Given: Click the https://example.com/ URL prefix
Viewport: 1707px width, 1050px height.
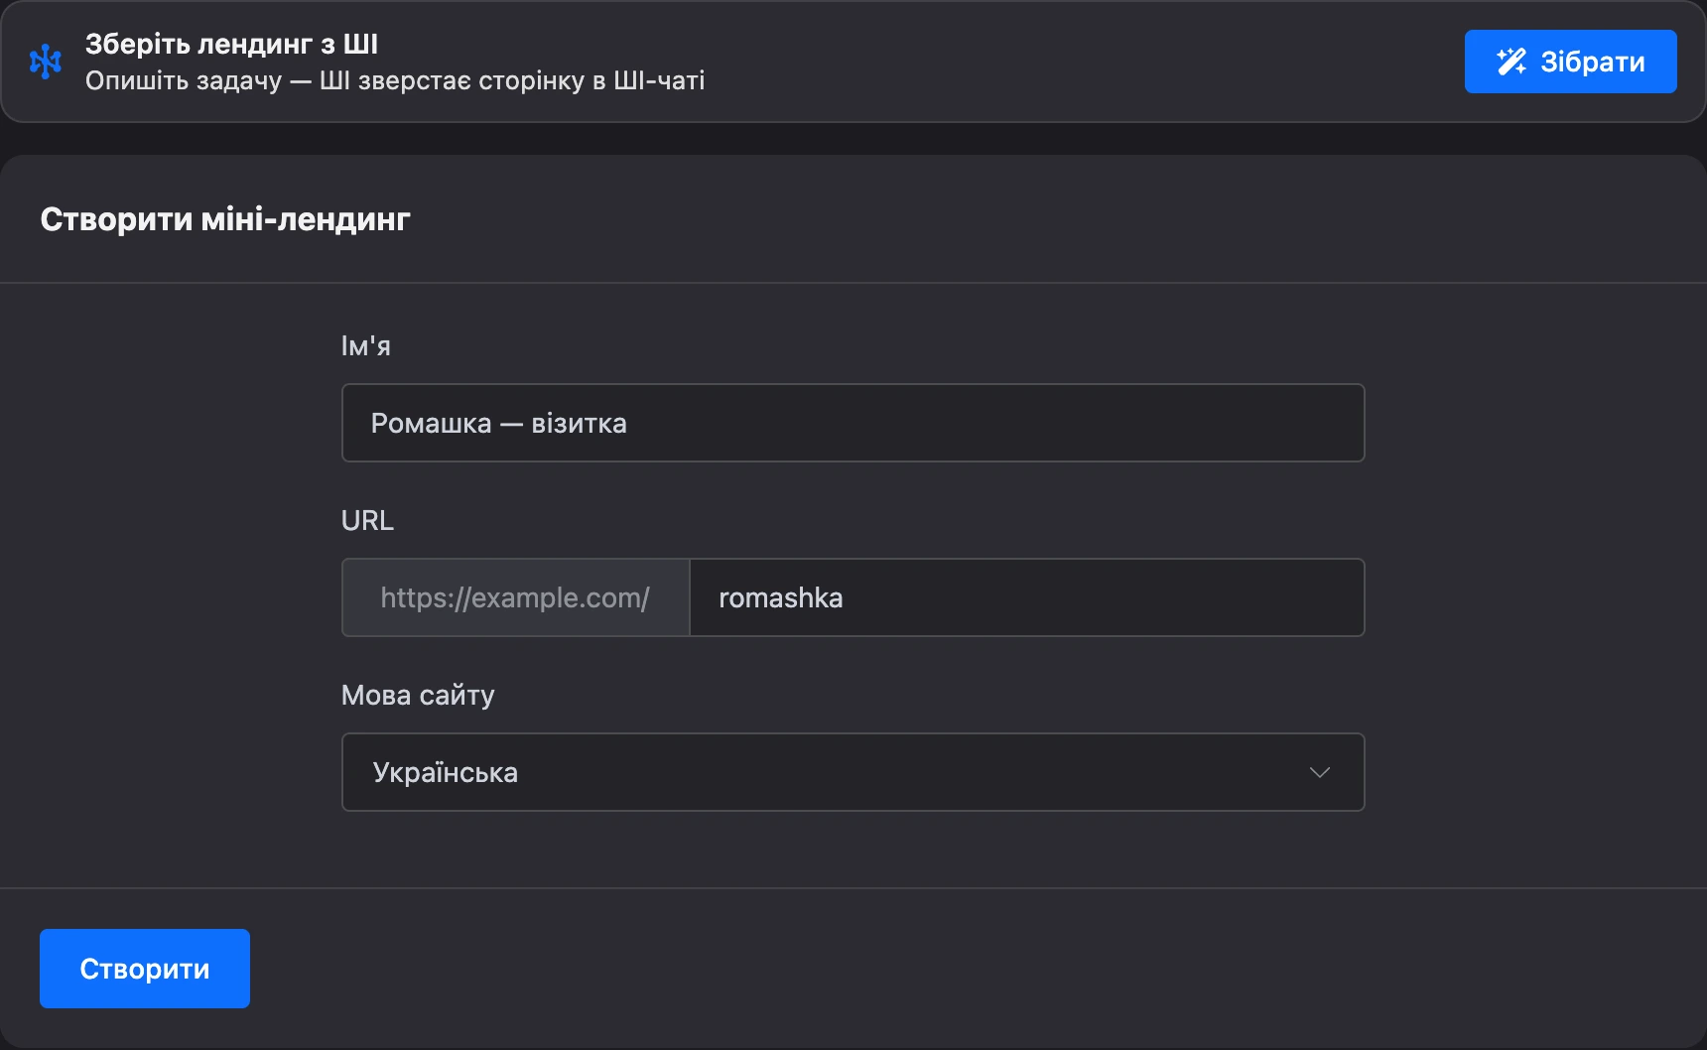Looking at the screenshot, I should [515, 597].
